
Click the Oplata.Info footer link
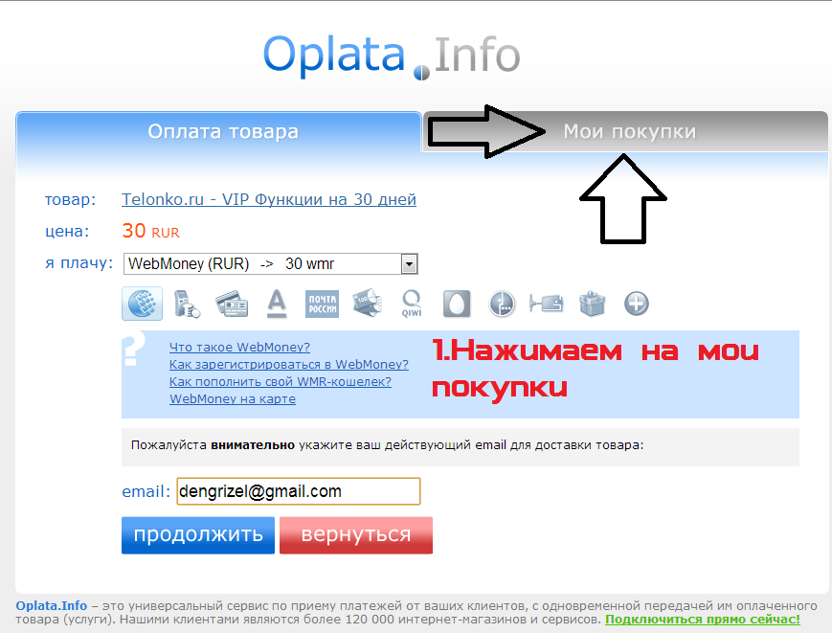coord(52,606)
